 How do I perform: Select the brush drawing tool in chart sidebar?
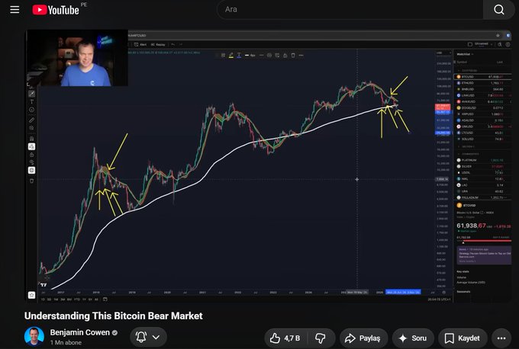point(32,94)
